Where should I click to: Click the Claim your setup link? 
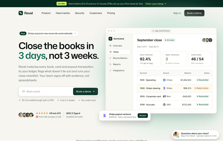[156, 4]
